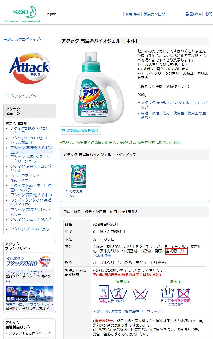
Task: Open 製品カタログ in the top navigation
Action: (x=154, y=14)
